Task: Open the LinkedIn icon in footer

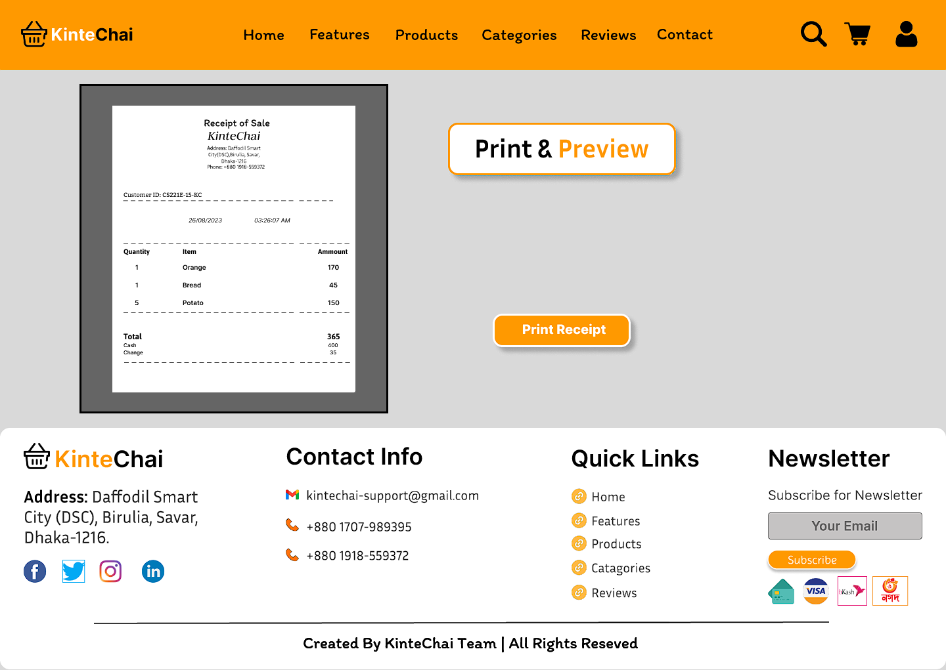Action: click(153, 572)
